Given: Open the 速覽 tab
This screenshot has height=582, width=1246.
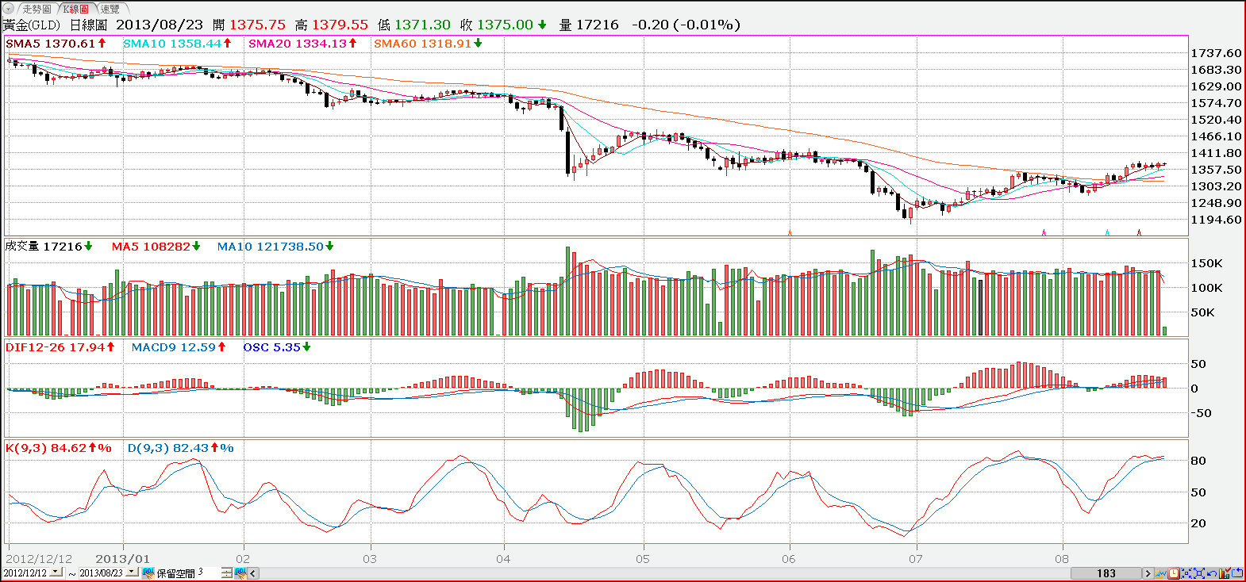Looking at the screenshot, I should pyautogui.click(x=110, y=9).
